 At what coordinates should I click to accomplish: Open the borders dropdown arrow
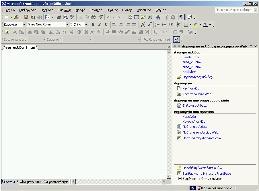coord(190,25)
